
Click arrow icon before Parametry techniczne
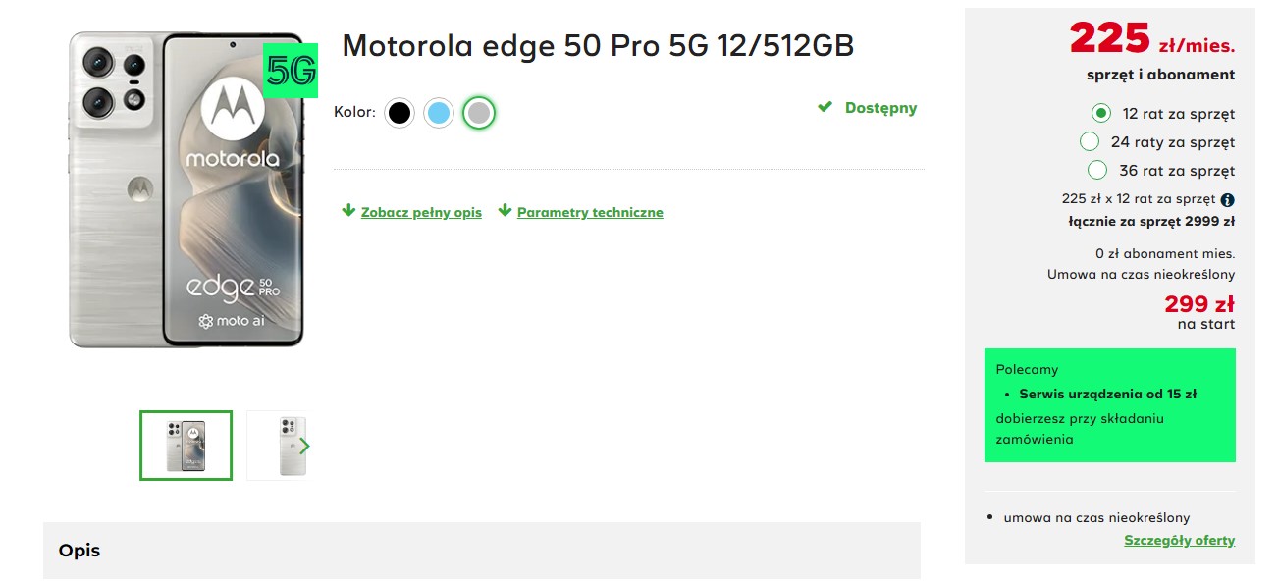[505, 210]
